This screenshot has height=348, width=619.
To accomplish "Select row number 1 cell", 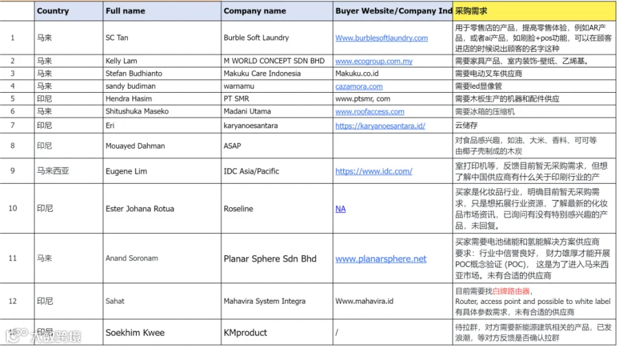I will click(17, 38).
